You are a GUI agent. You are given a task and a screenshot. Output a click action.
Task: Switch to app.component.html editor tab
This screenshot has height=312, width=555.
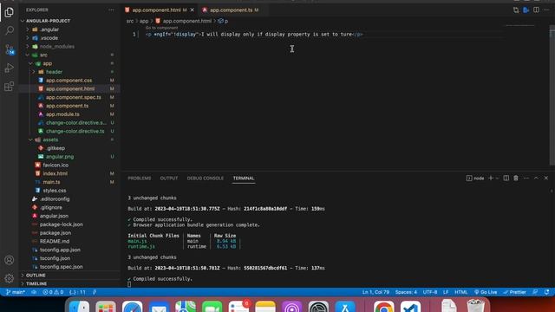(x=156, y=10)
